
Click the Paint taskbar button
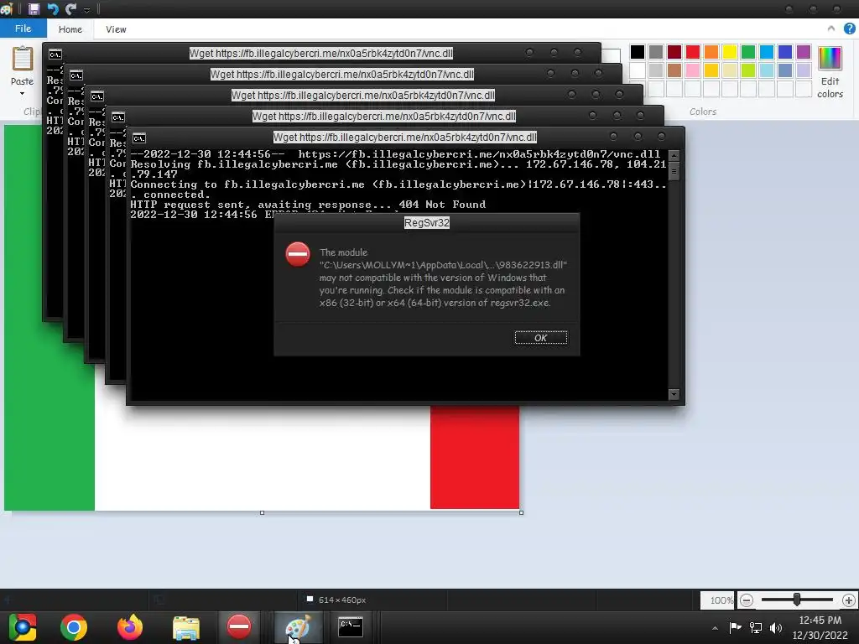[x=298, y=627]
